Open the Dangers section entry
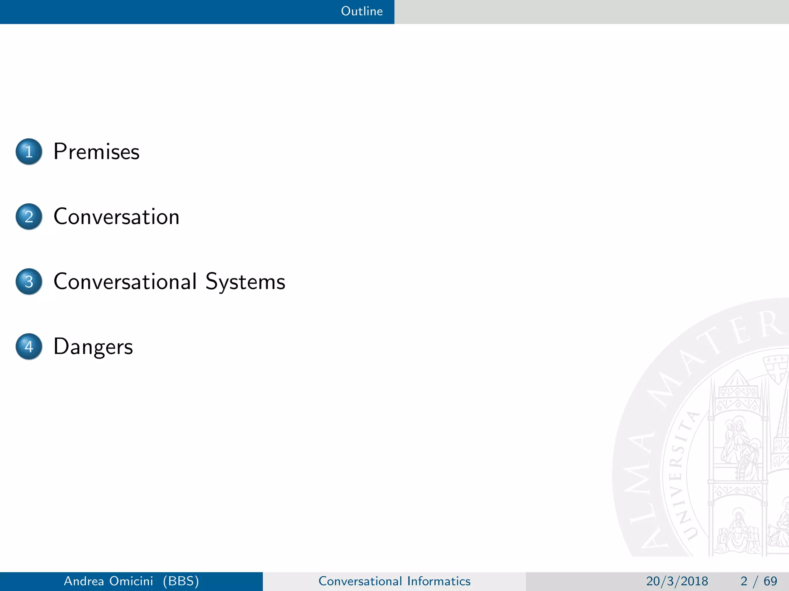Viewport: 789px width, 591px height. tap(93, 346)
